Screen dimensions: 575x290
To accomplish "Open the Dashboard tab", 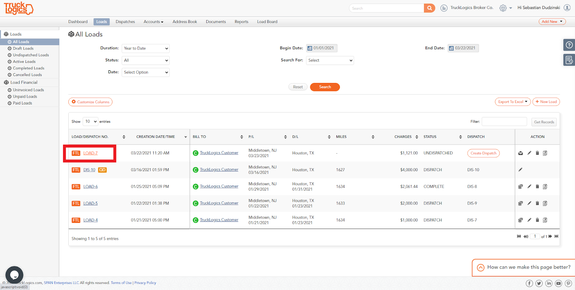I will tap(78, 22).
